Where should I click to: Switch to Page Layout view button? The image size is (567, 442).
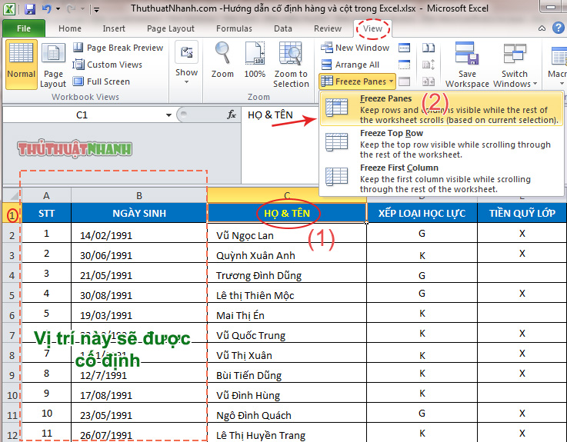click(x=53, y=65)
